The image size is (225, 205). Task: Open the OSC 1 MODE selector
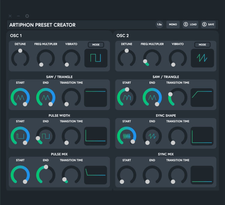coord(96,45)
